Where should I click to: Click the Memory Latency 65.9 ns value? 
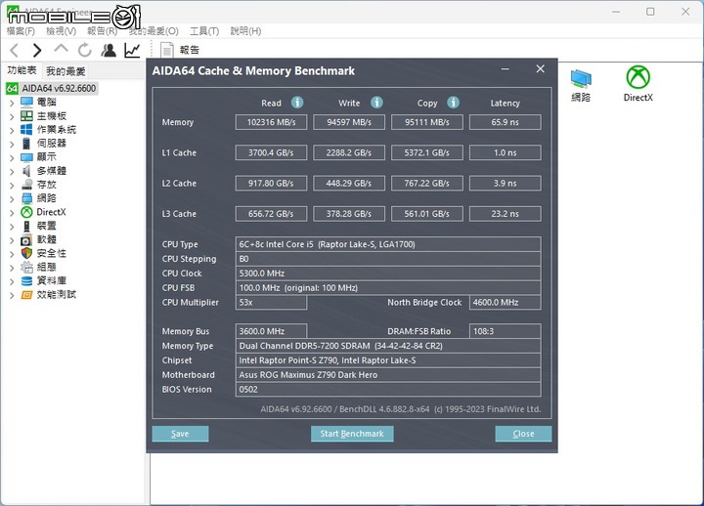click(x=506, y=122)
